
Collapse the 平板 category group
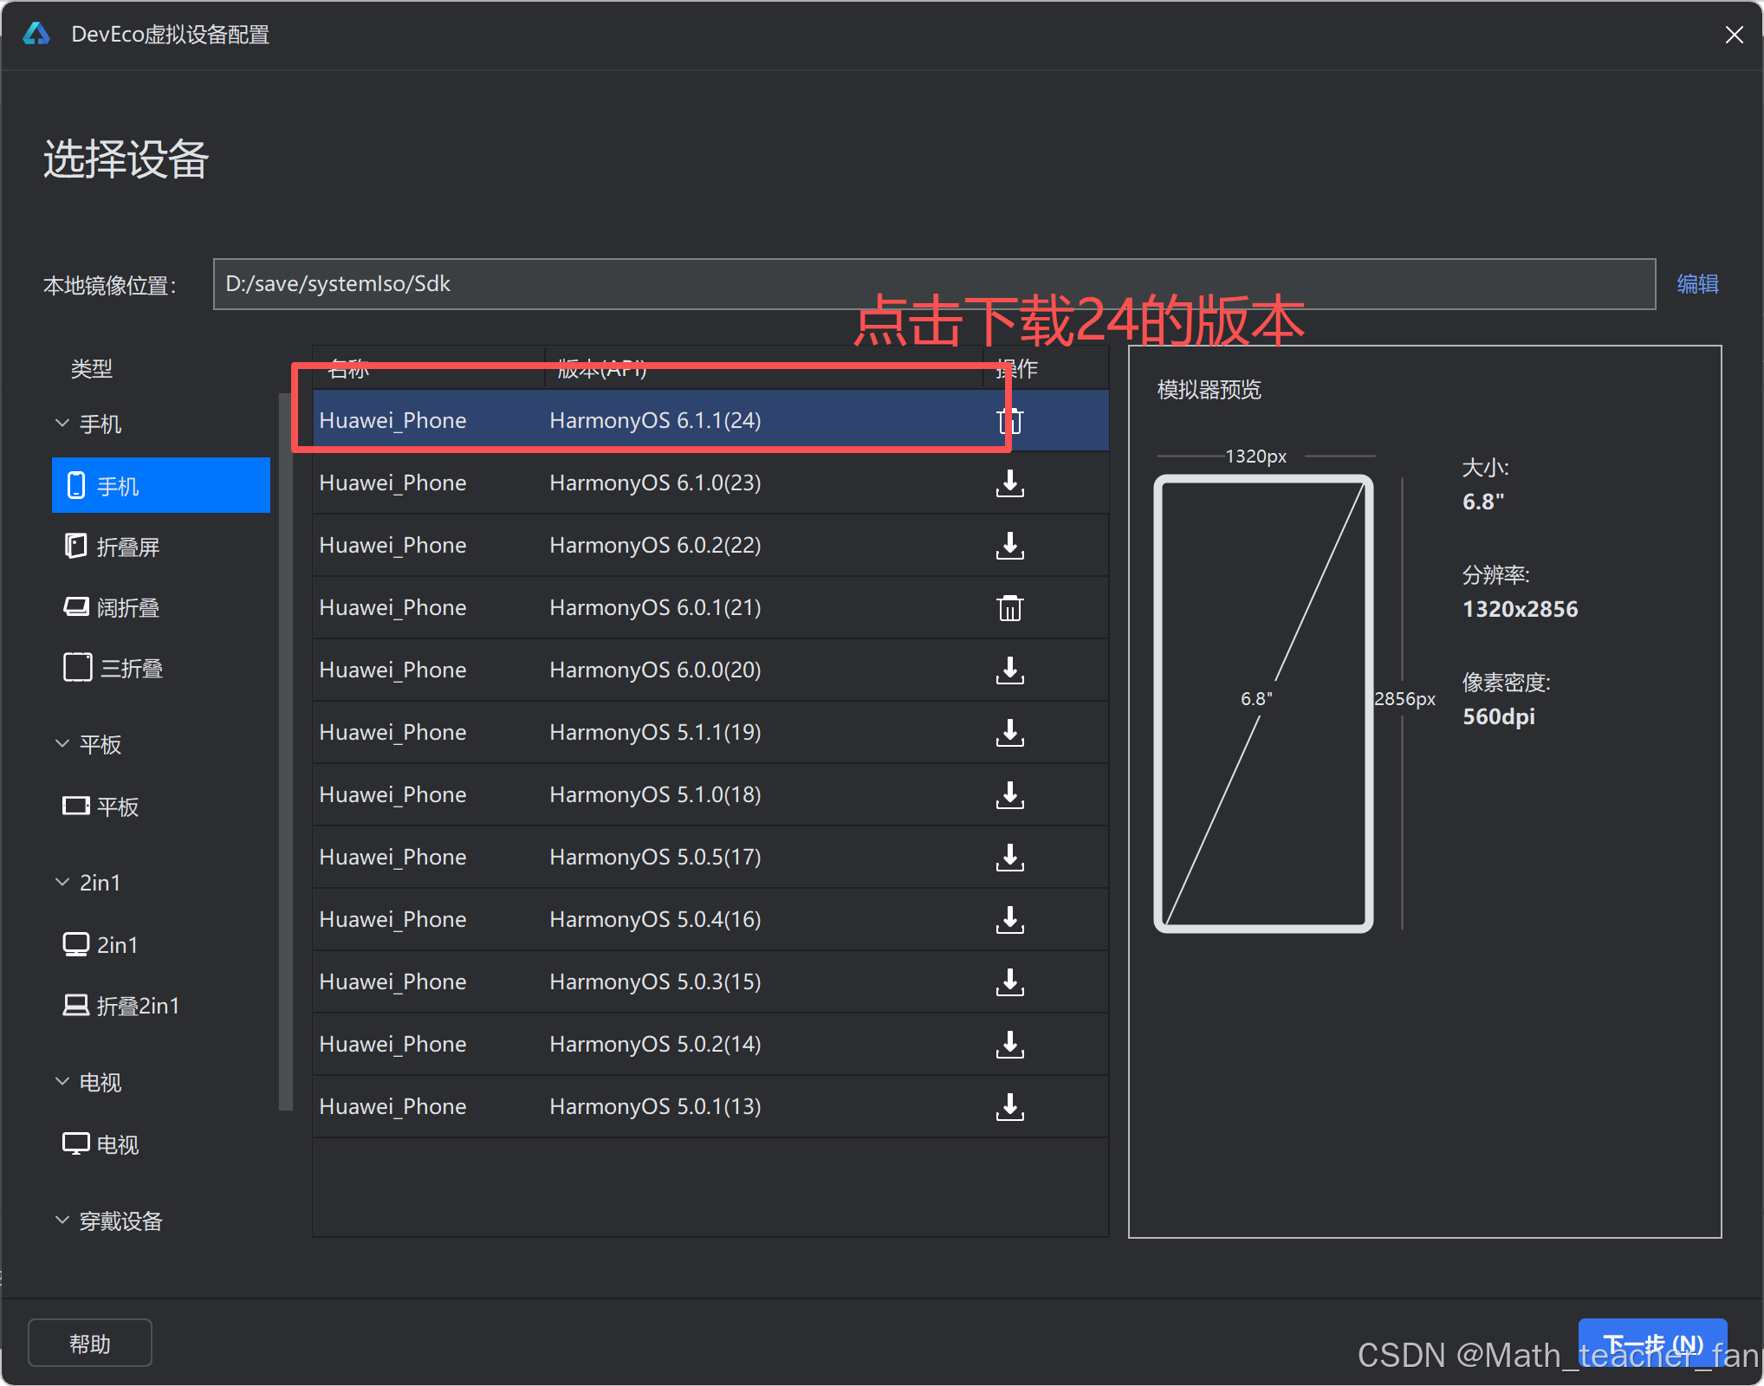(62, 743)
